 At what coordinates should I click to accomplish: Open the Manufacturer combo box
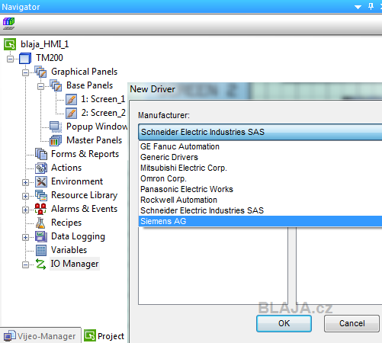260,132
